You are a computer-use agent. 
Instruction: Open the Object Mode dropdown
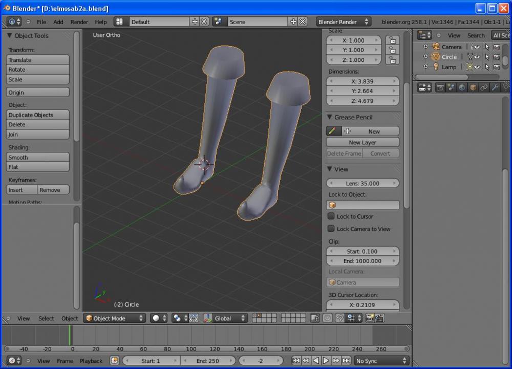pyautogui.click(x=115, y=318)
